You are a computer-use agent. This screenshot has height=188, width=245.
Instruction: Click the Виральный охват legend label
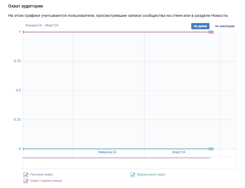click(151, 175)
